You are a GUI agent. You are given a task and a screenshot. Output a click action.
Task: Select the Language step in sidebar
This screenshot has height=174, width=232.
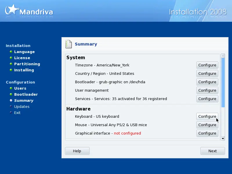click(x=24, y=52)
